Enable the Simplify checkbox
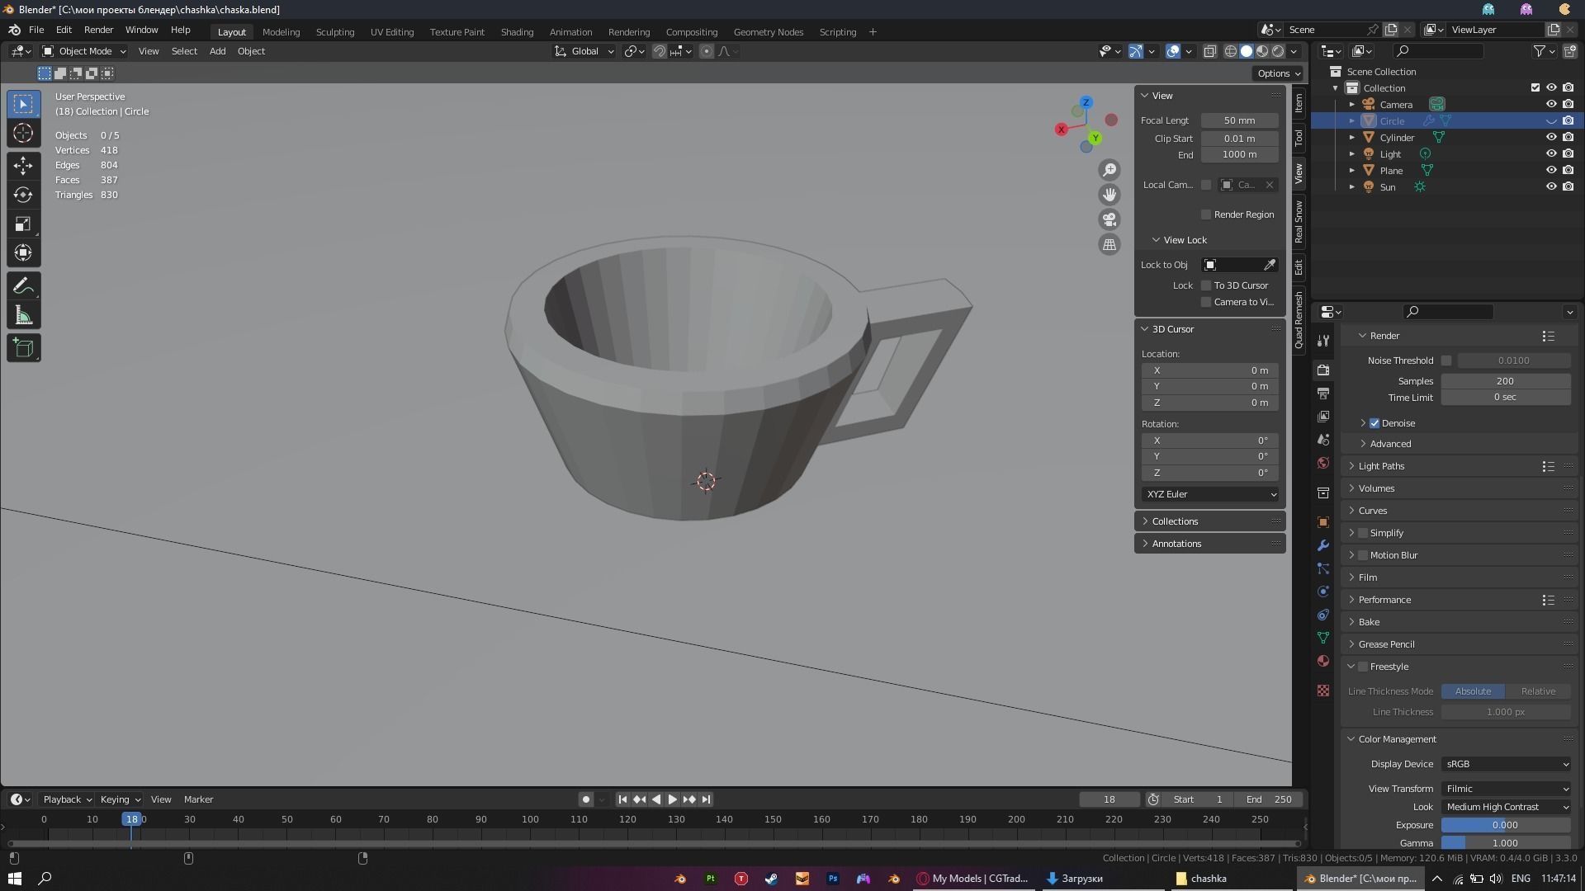Image resolution: width=1585 pixels, height=891 pixels. (x=1363, y=533)
